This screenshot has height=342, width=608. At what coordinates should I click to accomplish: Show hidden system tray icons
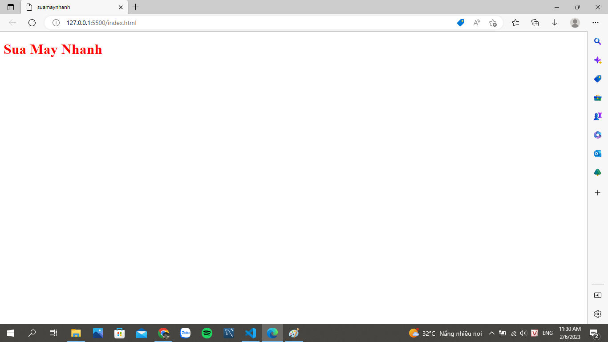coord(492,333)
